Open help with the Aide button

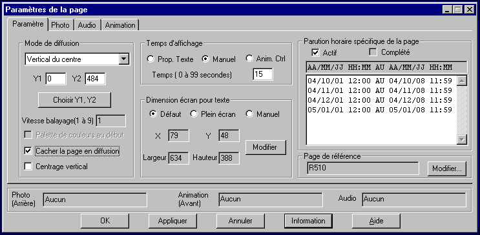coord(376,221)
